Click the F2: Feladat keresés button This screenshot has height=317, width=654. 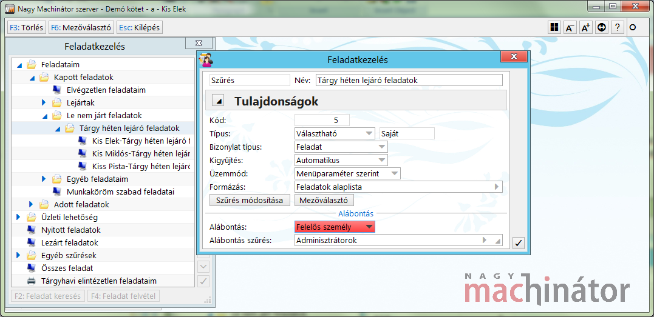(x=47, y=296)
